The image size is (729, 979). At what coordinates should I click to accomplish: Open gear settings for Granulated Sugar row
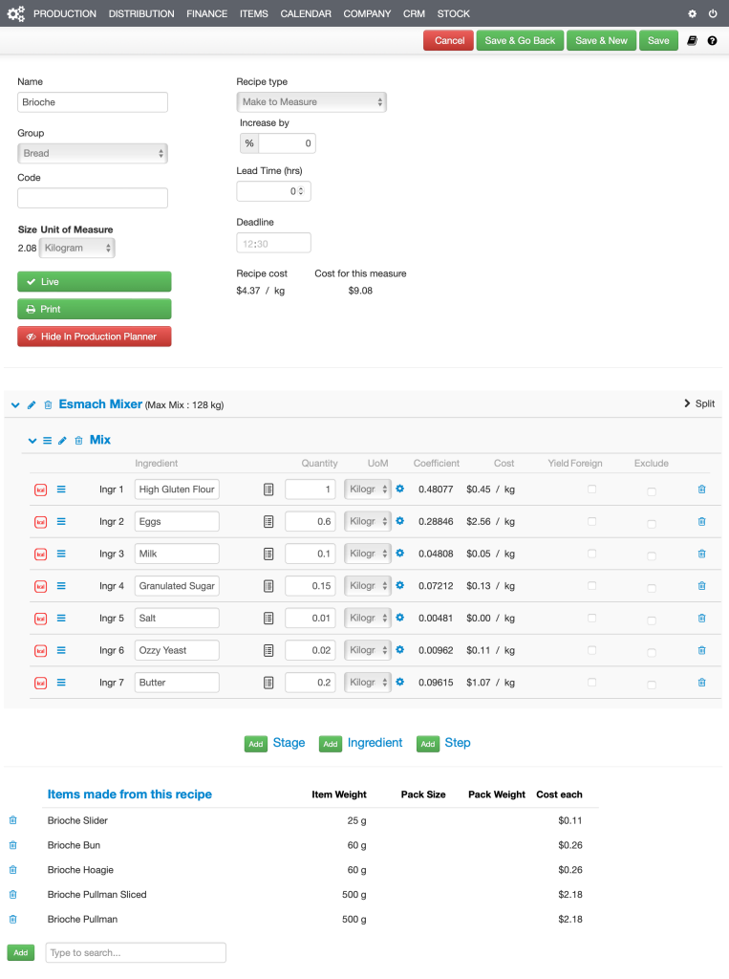400,585
